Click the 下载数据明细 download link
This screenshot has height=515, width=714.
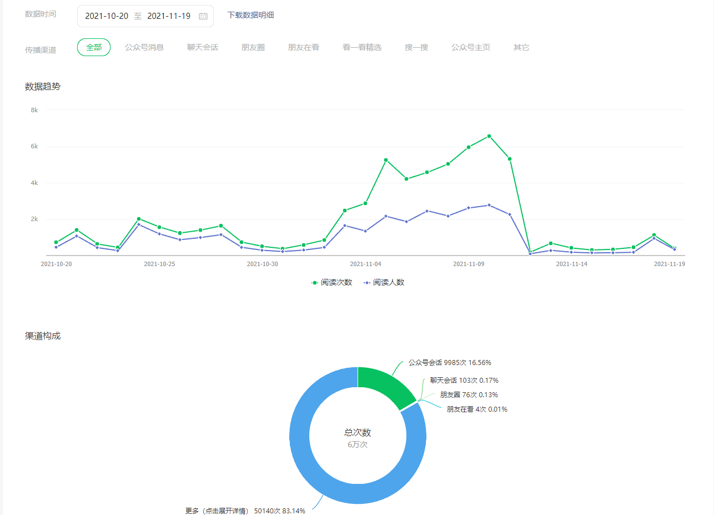pos(250,15)
